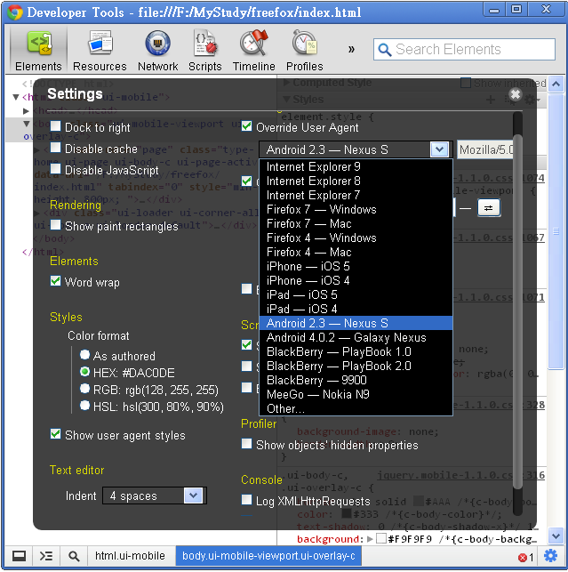This screenshot has height=572, width=568.
Task: Select body.ui-mobile-viewport breadcrumb
Action: (268, 556)
